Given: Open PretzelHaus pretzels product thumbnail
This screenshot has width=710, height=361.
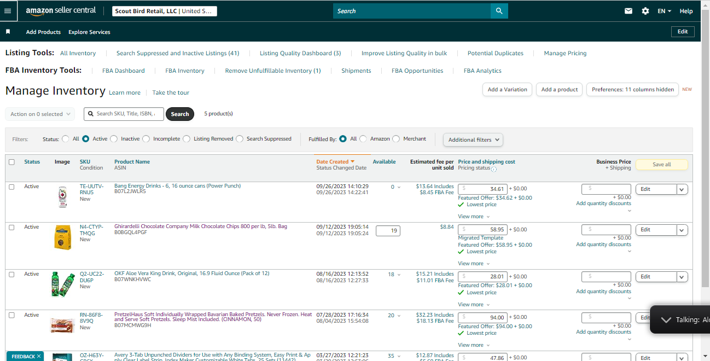Looking at the screenshot, I should tap(62, 325).
